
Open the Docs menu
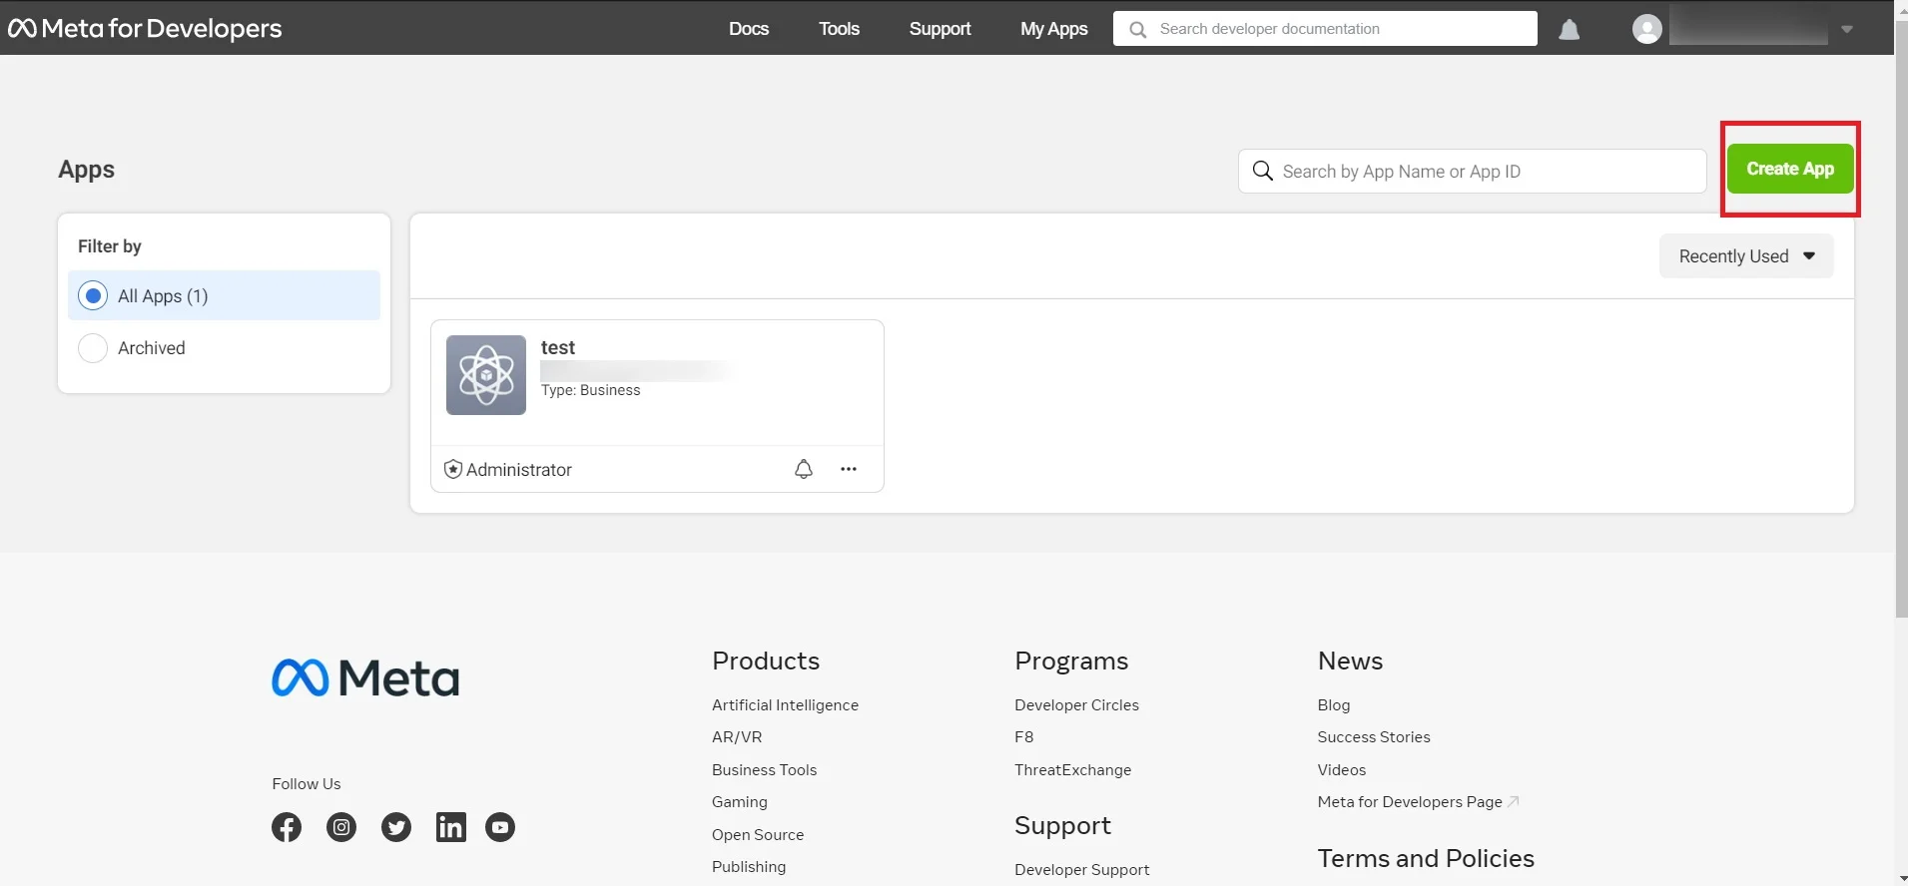pos(749,29)
